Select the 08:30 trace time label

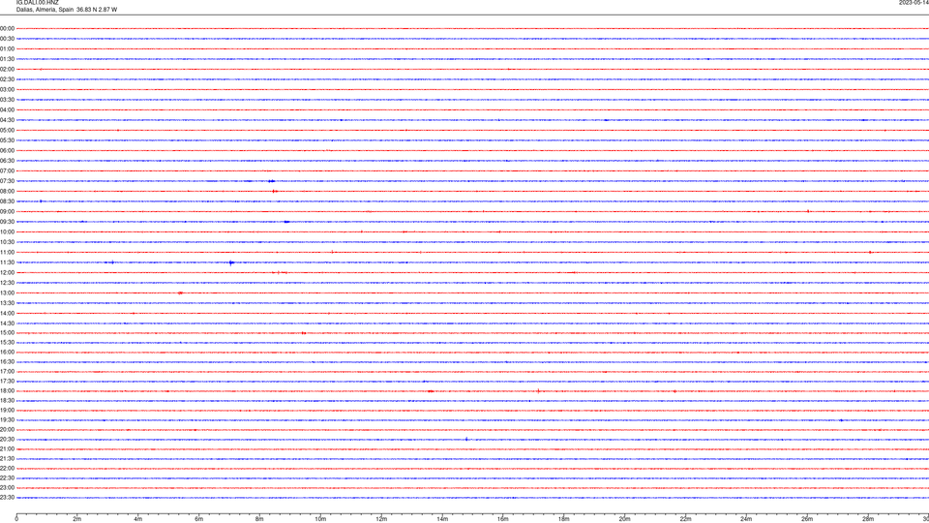click(7, 201)
